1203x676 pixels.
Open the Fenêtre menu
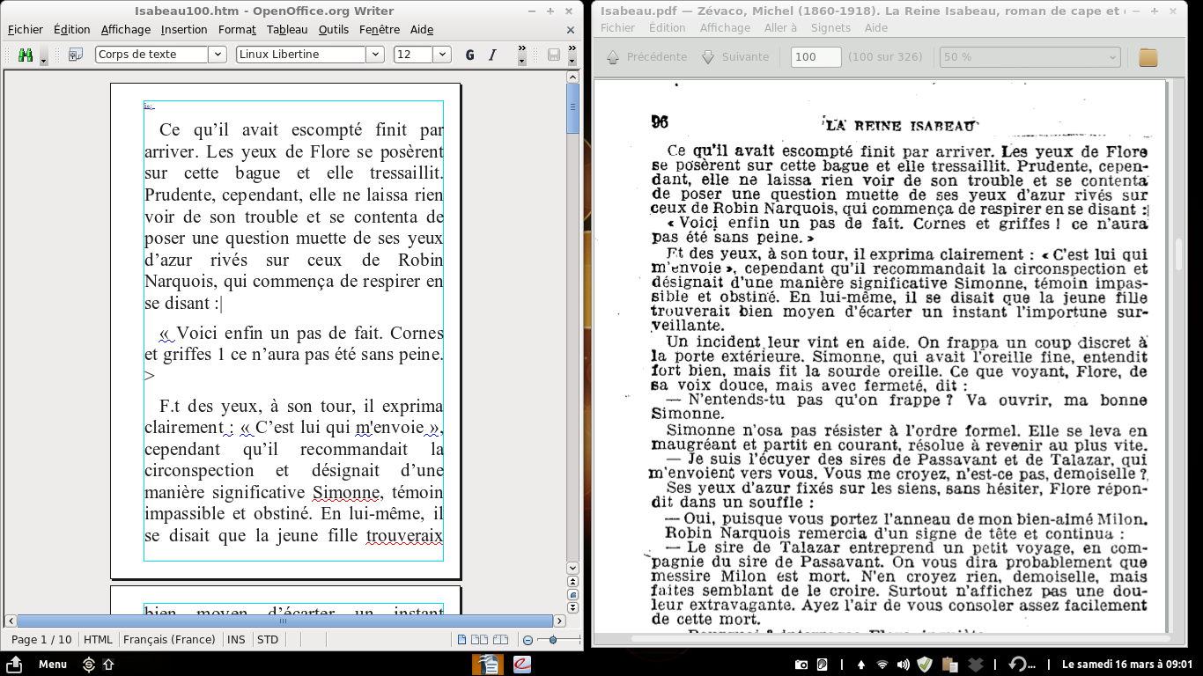tap(380, 29)
